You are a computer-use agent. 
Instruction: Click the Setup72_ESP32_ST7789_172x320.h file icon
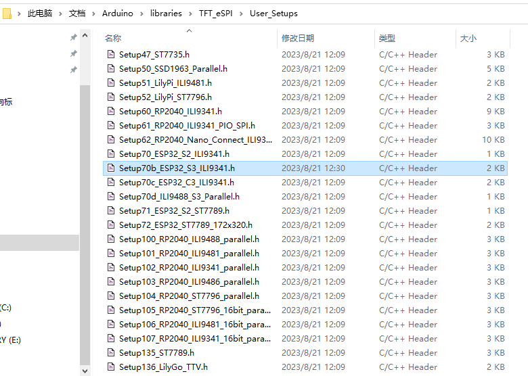[x=111, y=225]
